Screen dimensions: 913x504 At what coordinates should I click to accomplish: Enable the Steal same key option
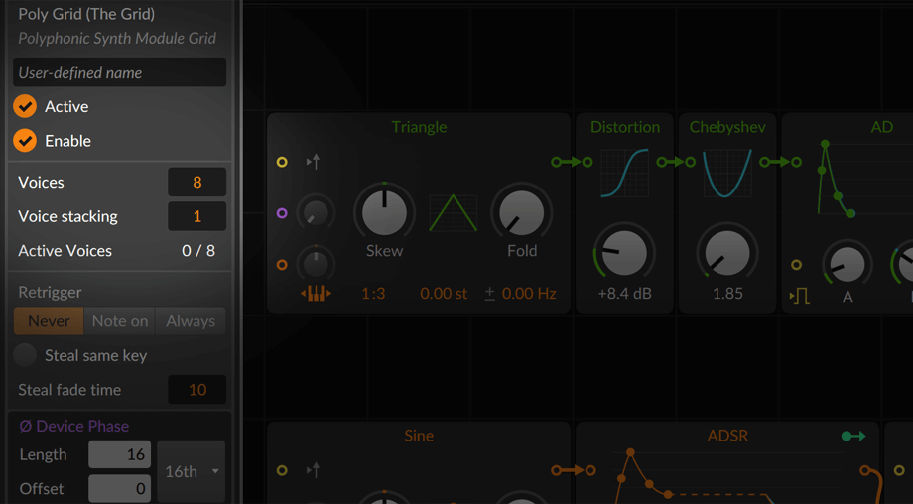pyautogui.click(x=25, y=355)
